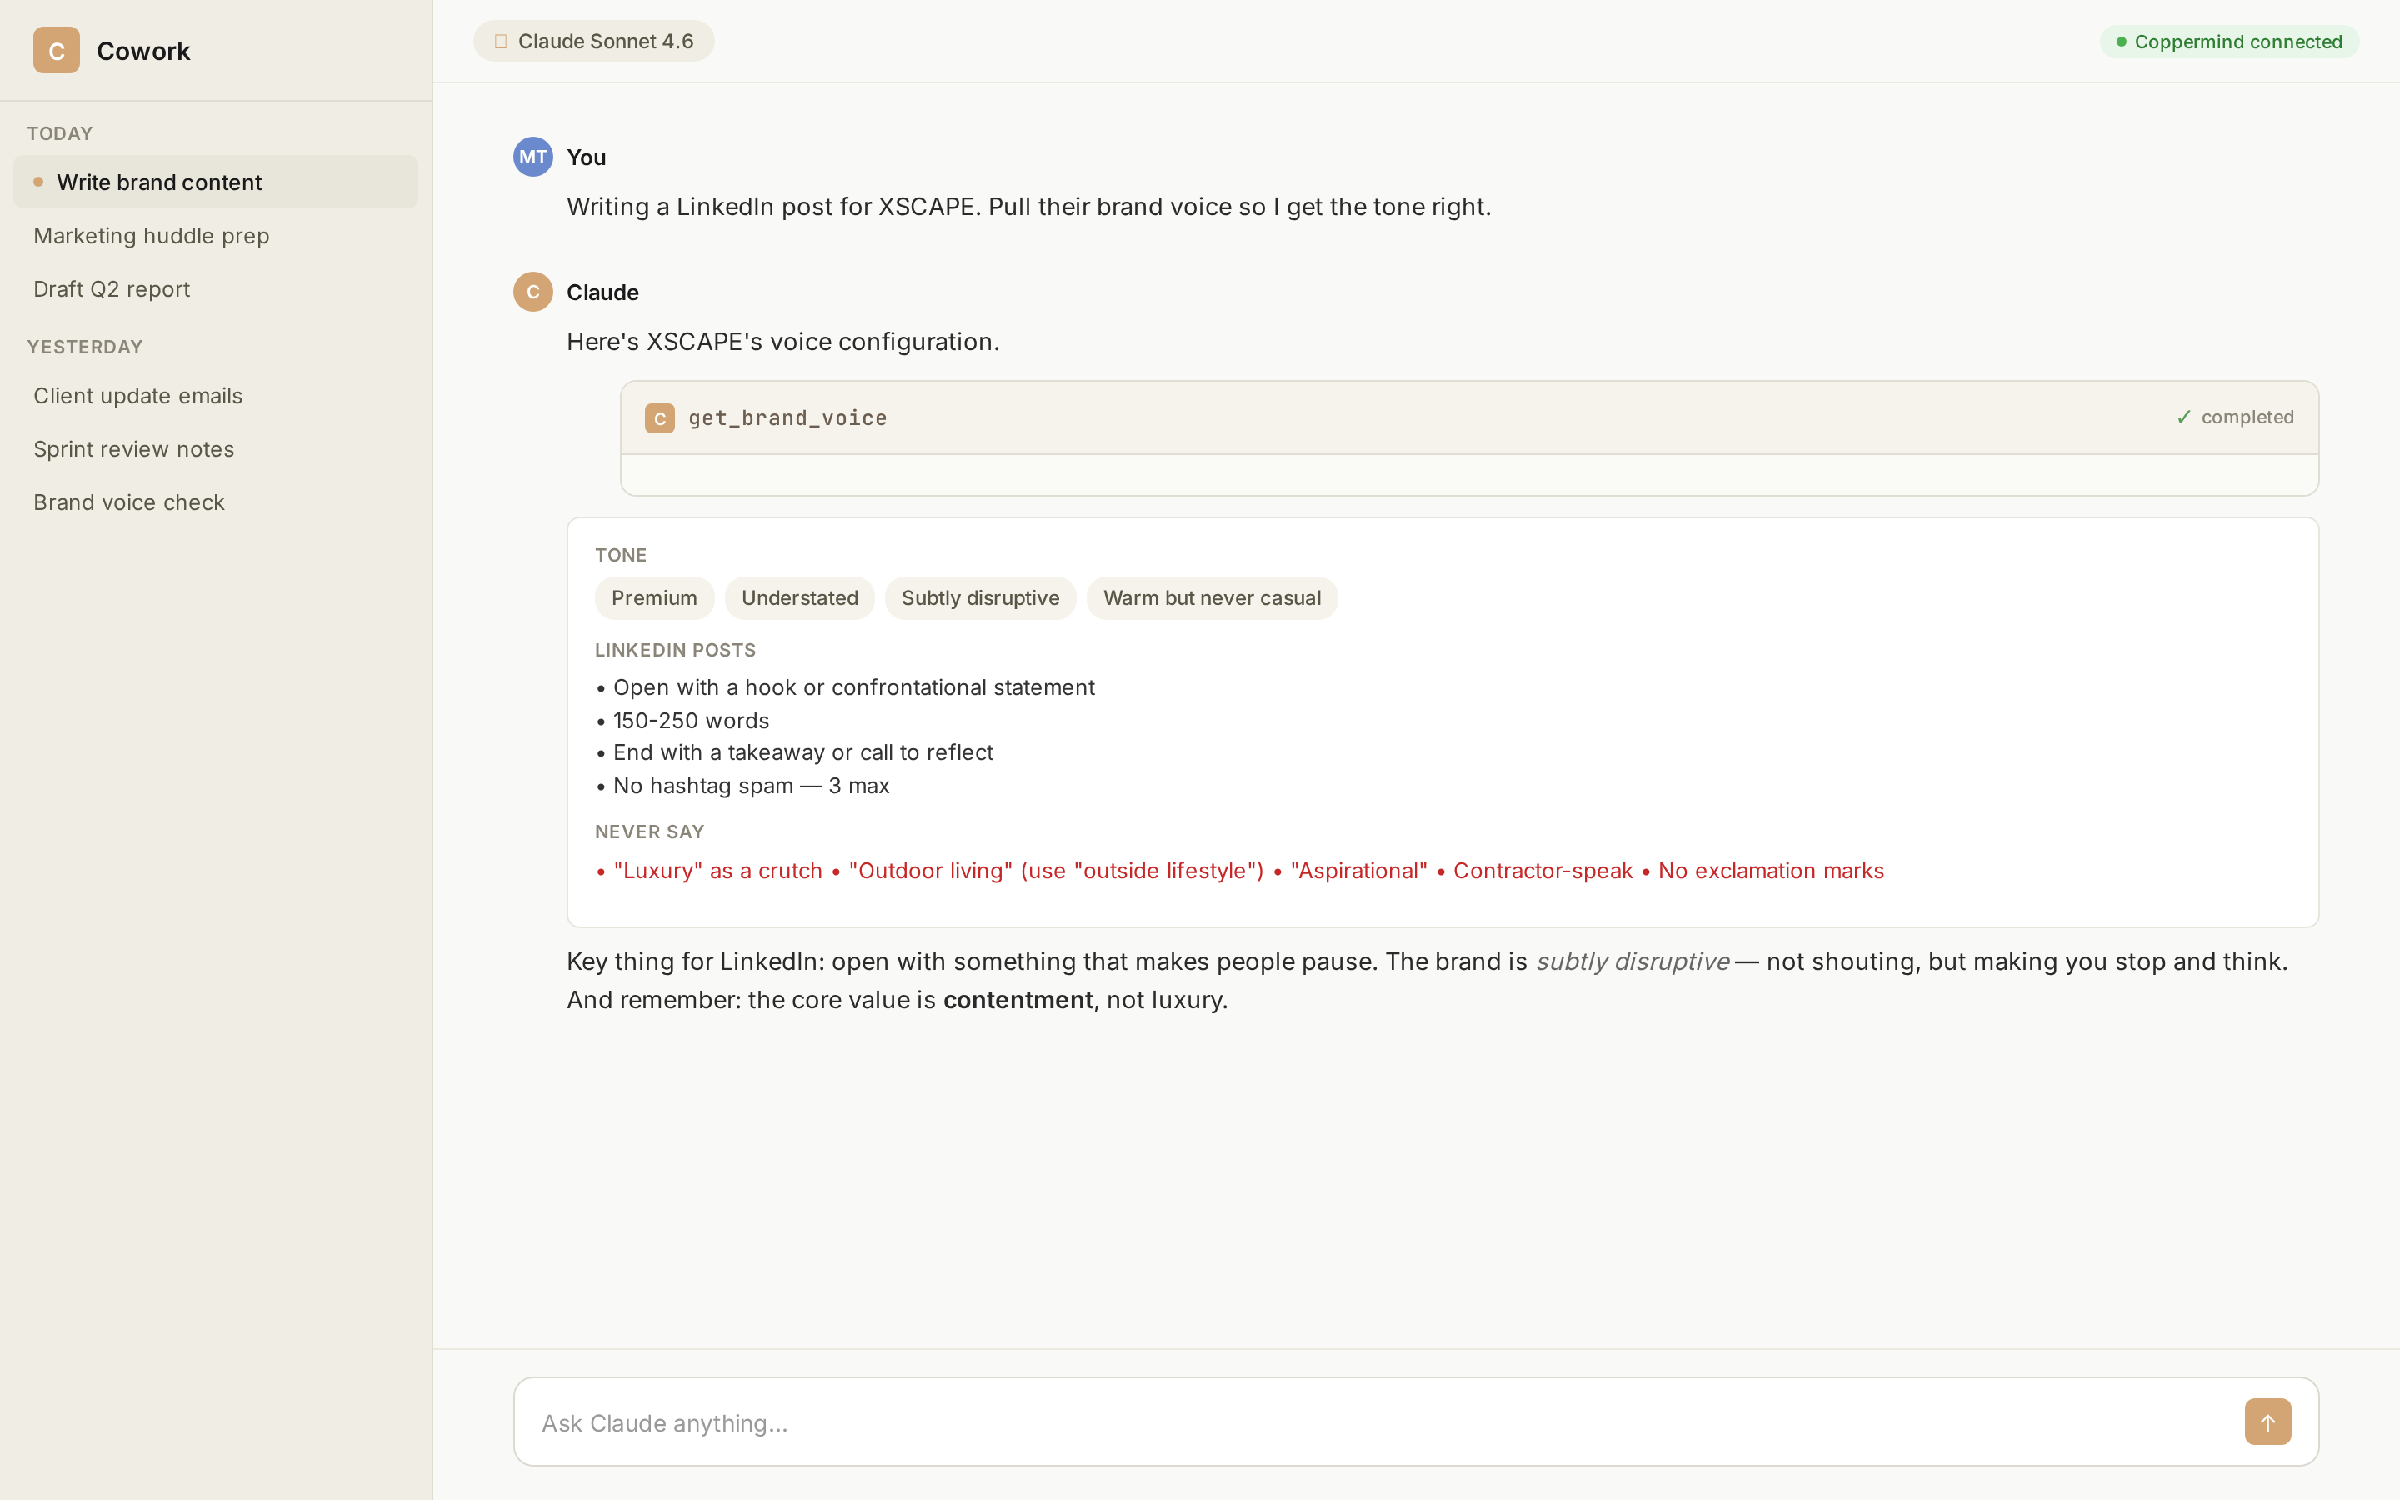
Task: Click the Subtly disruptive tone tag
Action: 980,598
